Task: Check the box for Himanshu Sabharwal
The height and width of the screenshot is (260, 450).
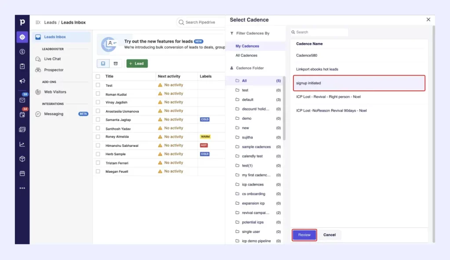Action: pyautogui.click(x=98, y=146)
